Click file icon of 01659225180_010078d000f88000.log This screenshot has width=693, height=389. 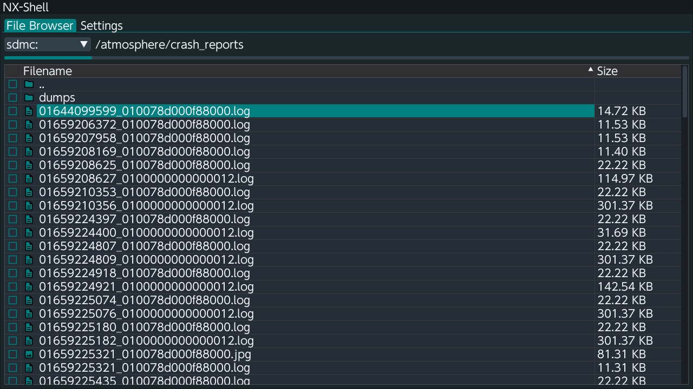pyautogui.click(x=29, y=327)
